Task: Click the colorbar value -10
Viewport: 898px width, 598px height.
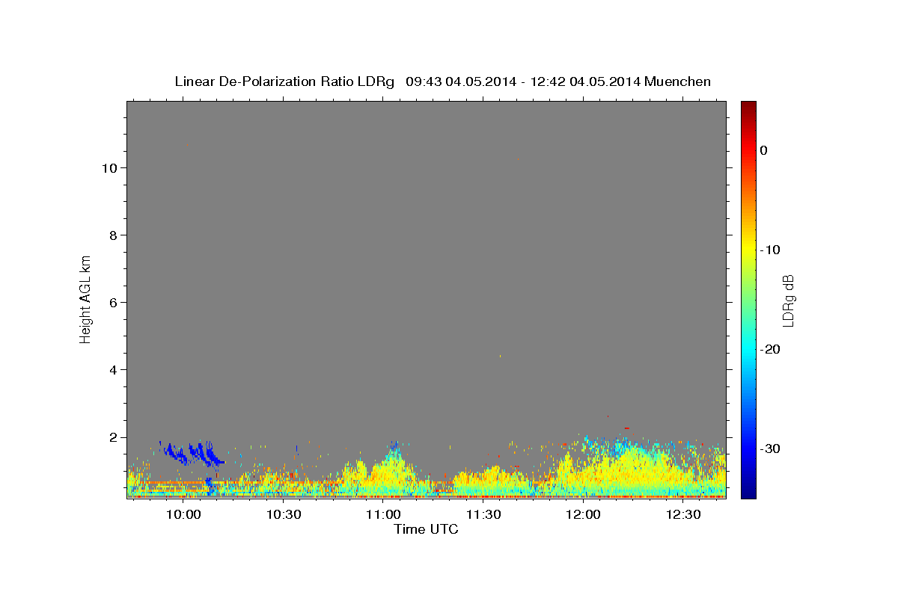Action: [x=771, y=250]
